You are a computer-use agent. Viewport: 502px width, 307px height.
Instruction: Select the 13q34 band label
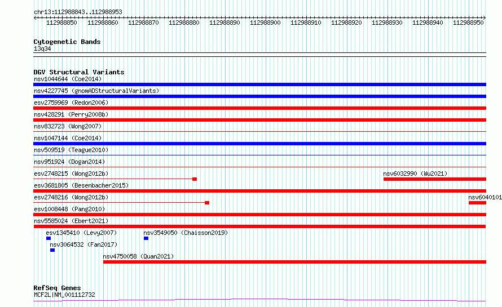[x=42, y=48]
